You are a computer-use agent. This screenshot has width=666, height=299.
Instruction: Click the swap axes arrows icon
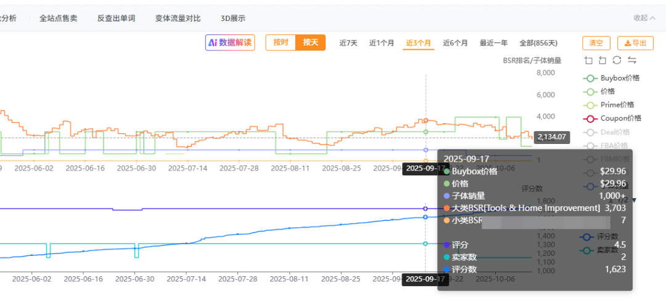631,60
